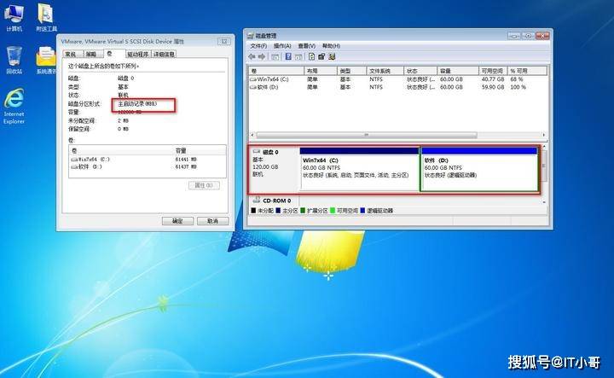Toggle the action pane toolbar icon
The height and width of the screenshot is (378, 614).
click(x=298, y=57)
